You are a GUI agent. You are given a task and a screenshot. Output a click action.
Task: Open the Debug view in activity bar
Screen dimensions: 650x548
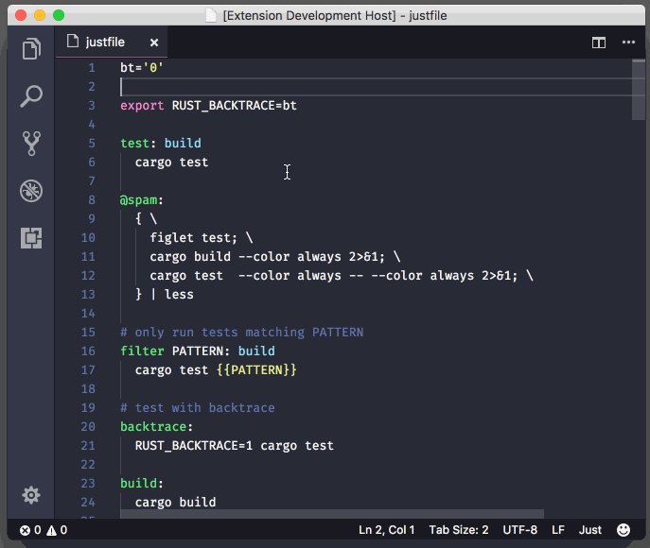31,191
